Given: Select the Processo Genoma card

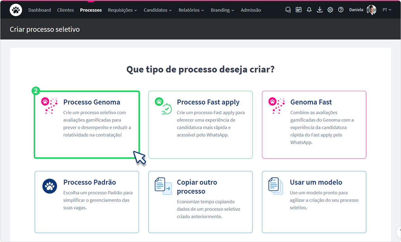Looking at the screenshot, I should click(87, 124).
